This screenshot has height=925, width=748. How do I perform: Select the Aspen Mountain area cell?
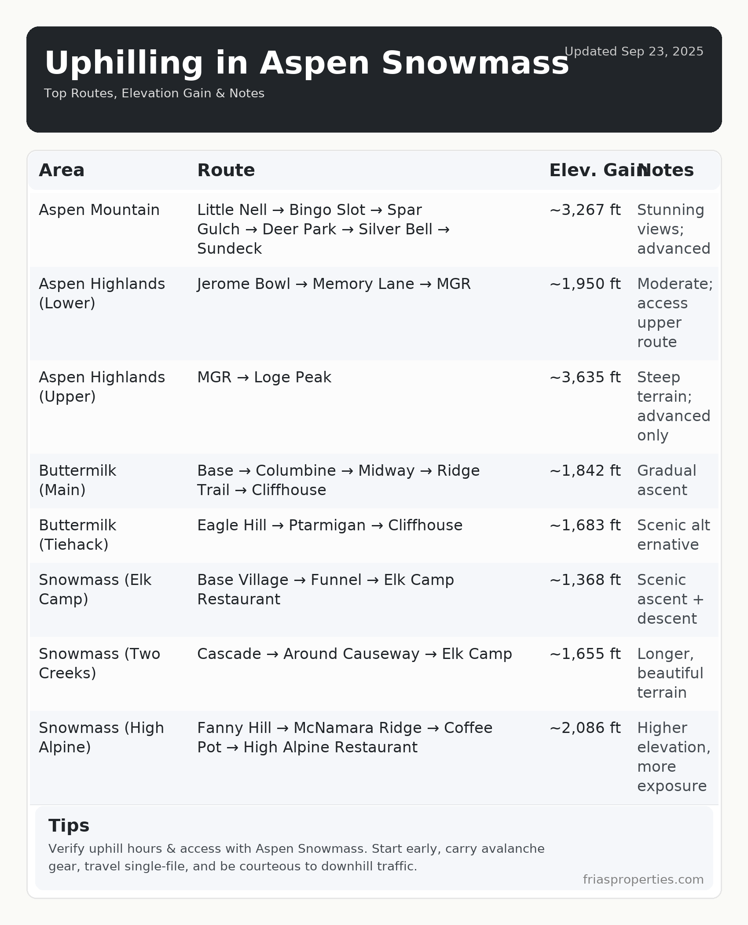click(99, 210)
